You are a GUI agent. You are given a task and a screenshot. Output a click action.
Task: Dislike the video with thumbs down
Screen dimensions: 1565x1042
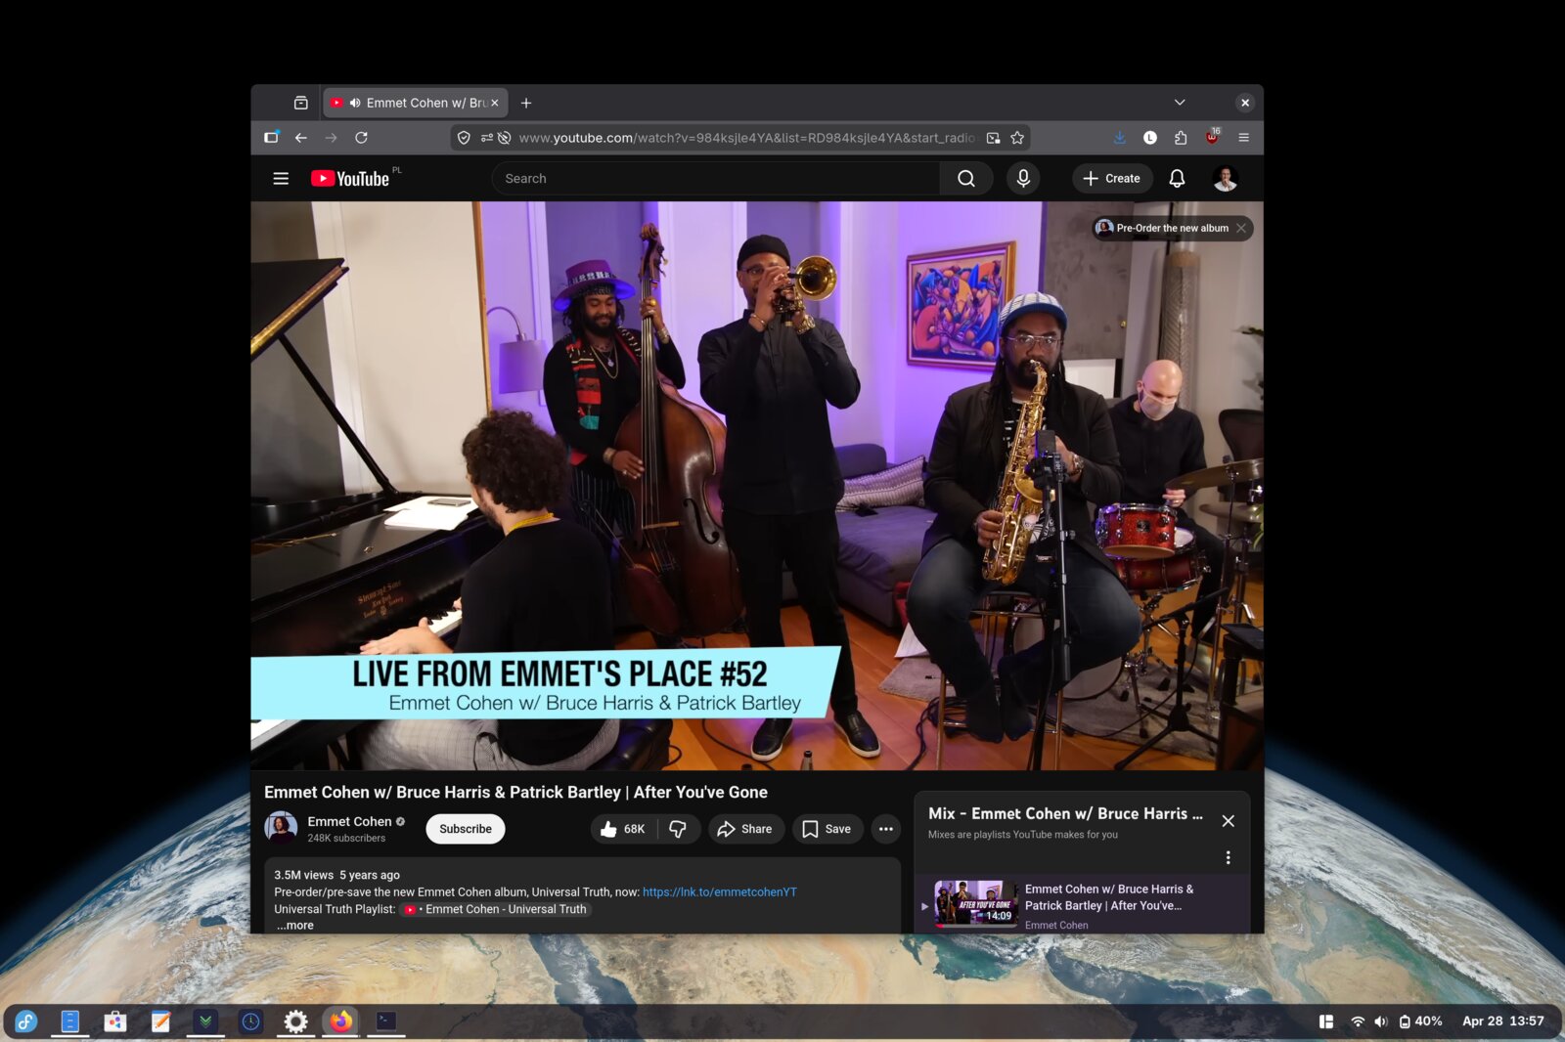(678, 829)
